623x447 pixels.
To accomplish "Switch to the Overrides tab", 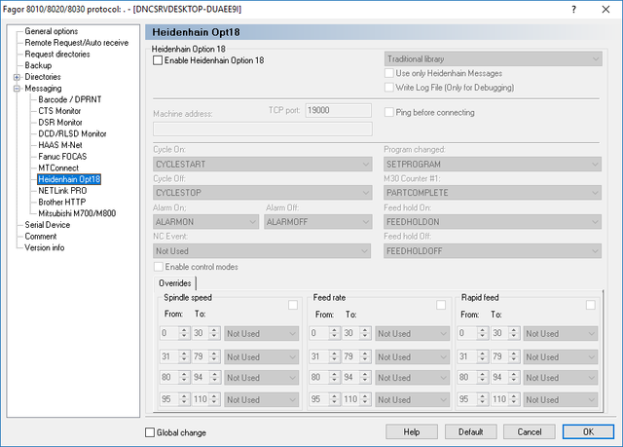I will pos(175,282).
